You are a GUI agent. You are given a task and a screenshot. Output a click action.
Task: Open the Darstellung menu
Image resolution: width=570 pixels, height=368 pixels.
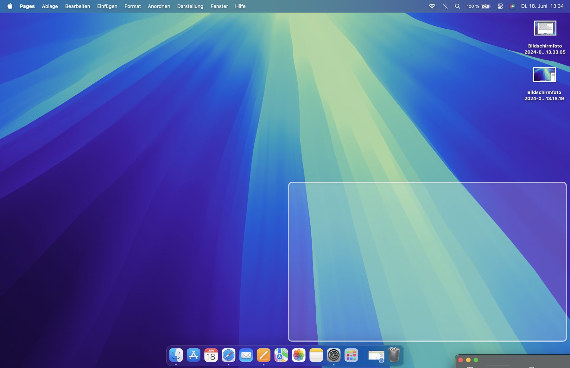(x=190, y=6)
